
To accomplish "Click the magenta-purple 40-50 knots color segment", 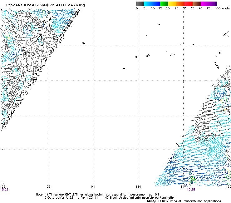I will pos(209,4).
